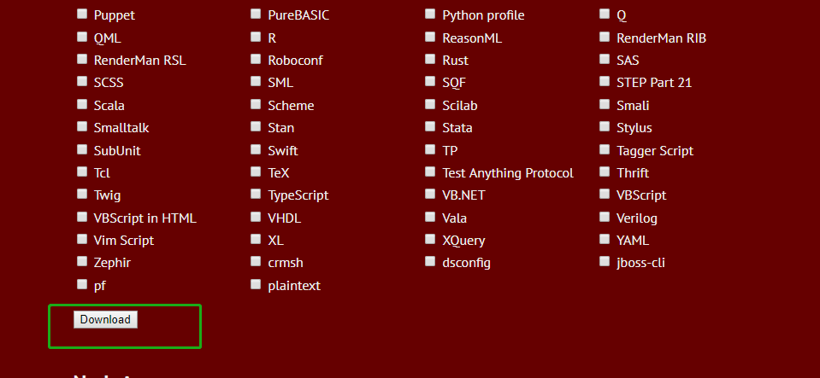Tick the Stylus checkbox
Image resolution: width=820 pixels, height=378 pixels.
(605, 127)
